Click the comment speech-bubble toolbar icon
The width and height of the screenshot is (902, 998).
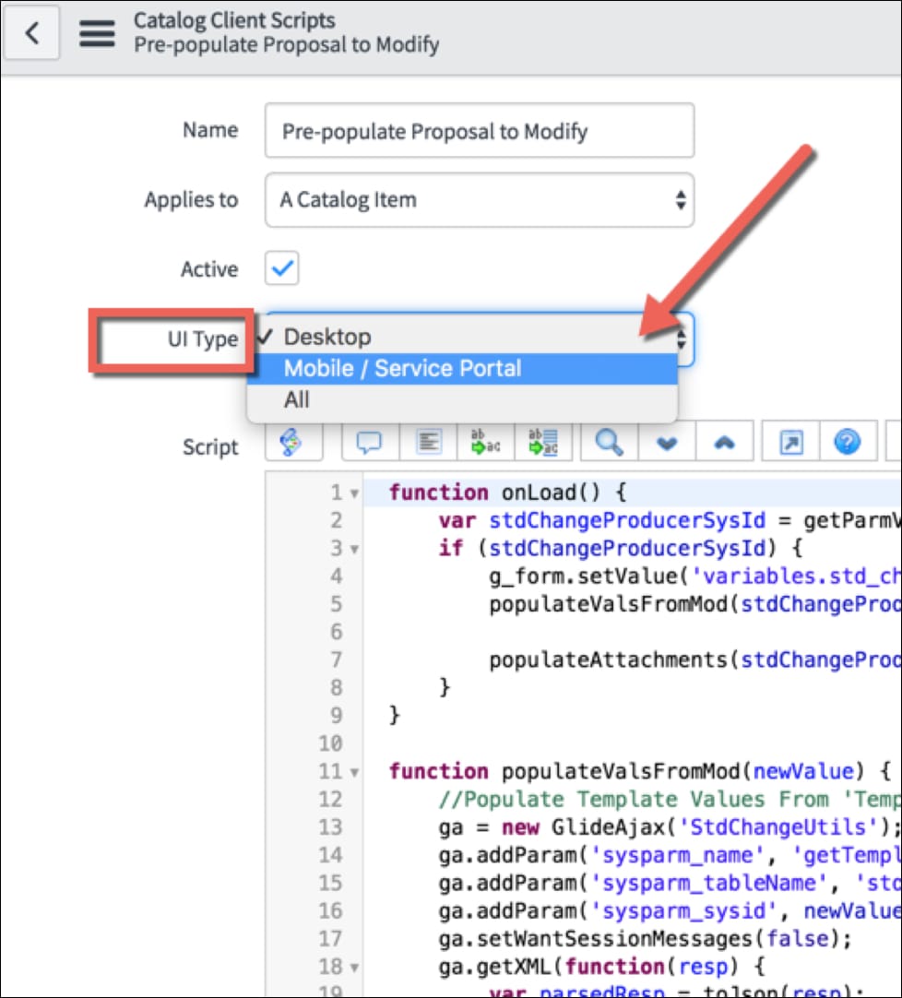tap(369, 442)
